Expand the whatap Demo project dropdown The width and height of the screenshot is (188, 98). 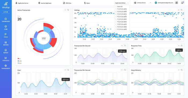(142, 3)
